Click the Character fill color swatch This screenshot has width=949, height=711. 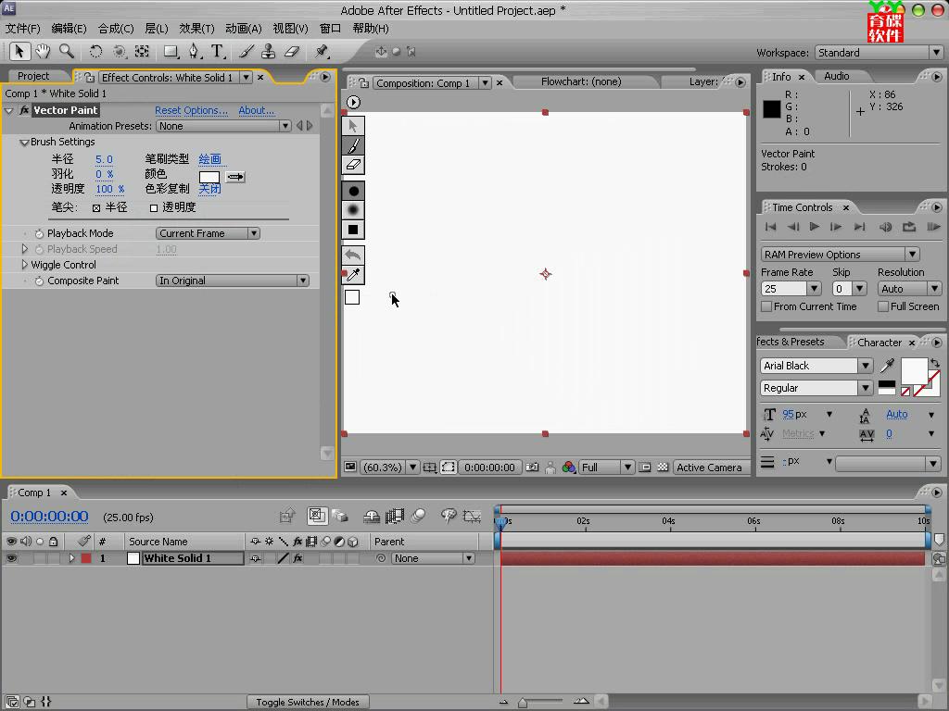click(x=914, y=370)
